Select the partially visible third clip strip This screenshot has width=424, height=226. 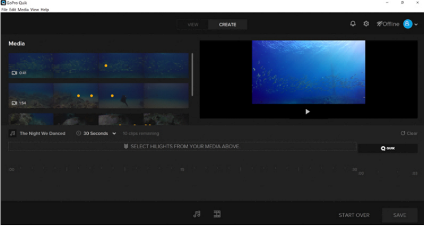point(98,119)
